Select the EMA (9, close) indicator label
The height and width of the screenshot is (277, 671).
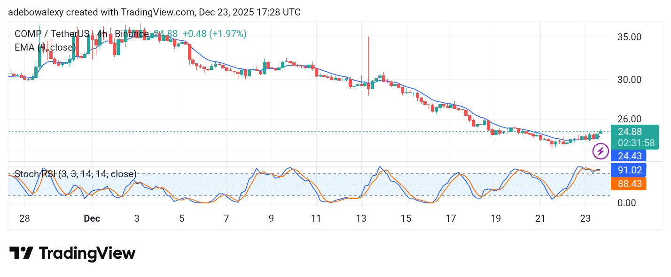[x=45, y=47]
